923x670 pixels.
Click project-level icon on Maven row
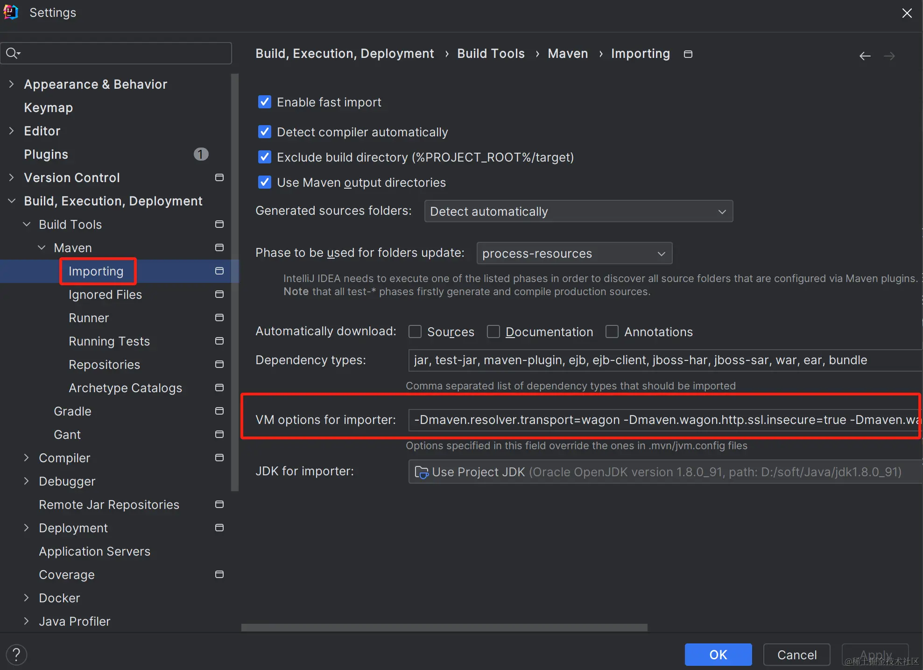(219, 247)
